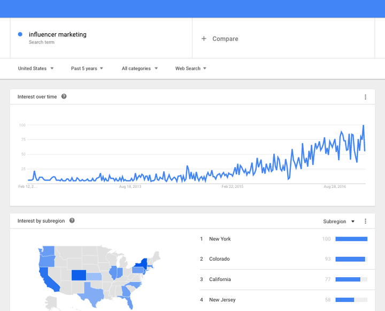Open the All categories filter dropdown
Viewport: 385px width, 311px height.
point(140,69)
